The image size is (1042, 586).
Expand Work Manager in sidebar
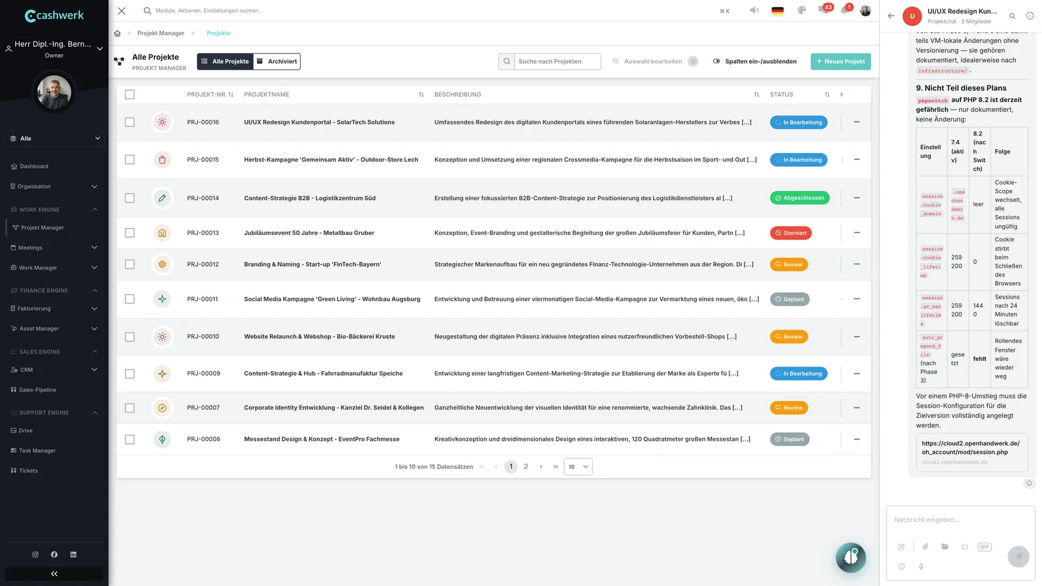click(x=54, y=268)
